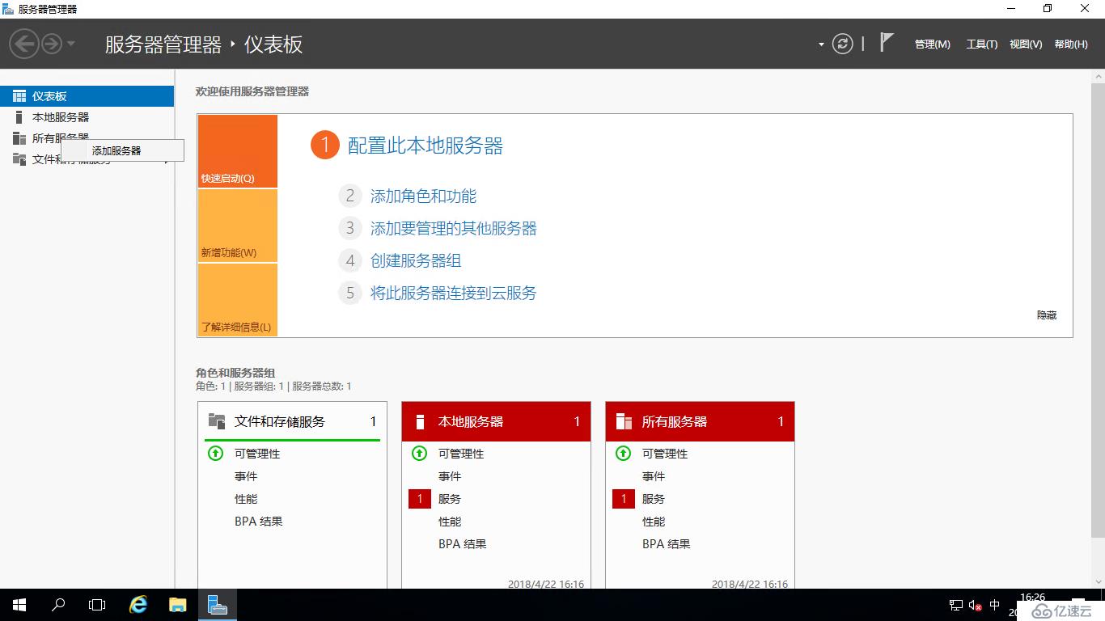Image resolution: width=1105 pixels, height=621 pixels.
Task: Open the notifications flag
Action: click(x=887, y=43)
